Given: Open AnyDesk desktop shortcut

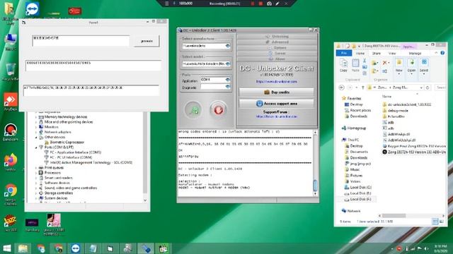Looking at the screenshot, I should point(11,102).
